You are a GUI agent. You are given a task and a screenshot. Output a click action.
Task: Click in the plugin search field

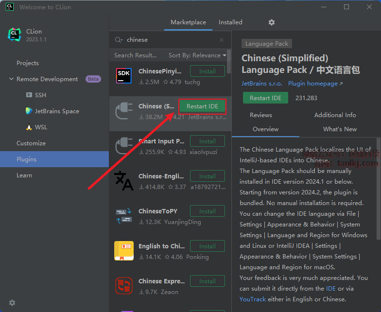pyautogui.click(x=170, y=40)
